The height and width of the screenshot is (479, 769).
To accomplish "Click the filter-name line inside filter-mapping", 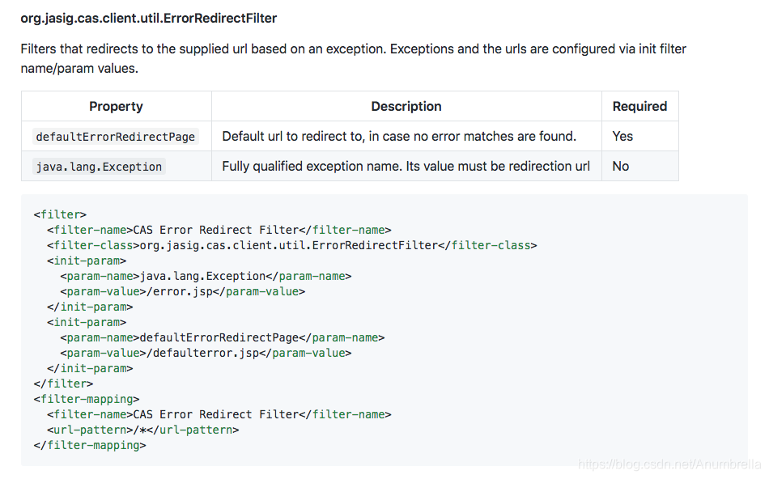I will 219,414.
